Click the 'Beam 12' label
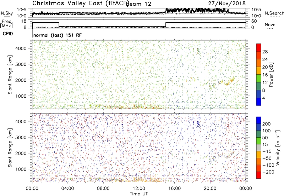The height and width of the screenshot is (196, 284). pyautogui.click(x=139, y=4)
